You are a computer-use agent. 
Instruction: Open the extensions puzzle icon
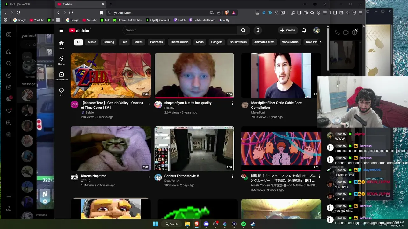pos(277,13)
